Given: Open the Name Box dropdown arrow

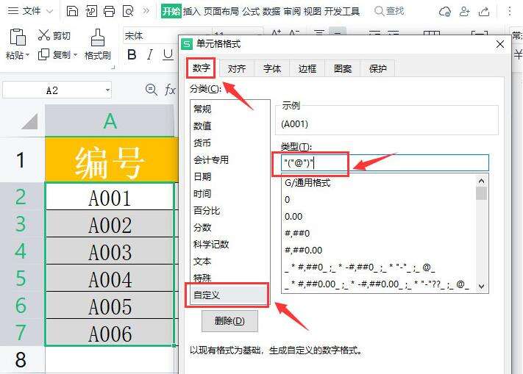Looking at the screenshot, I should click(x=107, y=90).
